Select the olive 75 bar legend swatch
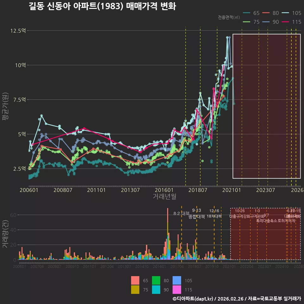This screenshot has height=304, width=304. (135, 290)
